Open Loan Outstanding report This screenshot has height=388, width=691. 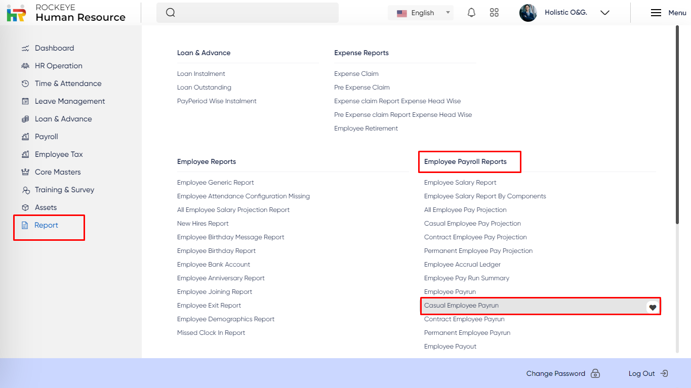(x=204, y=88)
